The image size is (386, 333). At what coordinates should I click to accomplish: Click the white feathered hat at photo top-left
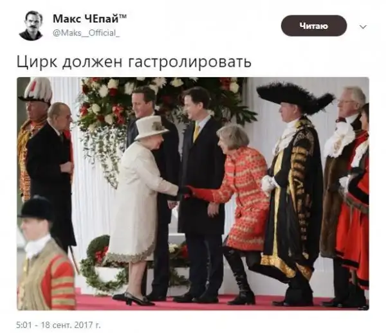click(37, 89)
